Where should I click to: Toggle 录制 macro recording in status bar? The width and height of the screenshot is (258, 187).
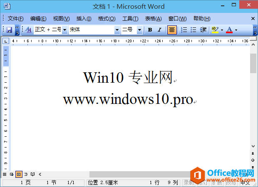189,182
